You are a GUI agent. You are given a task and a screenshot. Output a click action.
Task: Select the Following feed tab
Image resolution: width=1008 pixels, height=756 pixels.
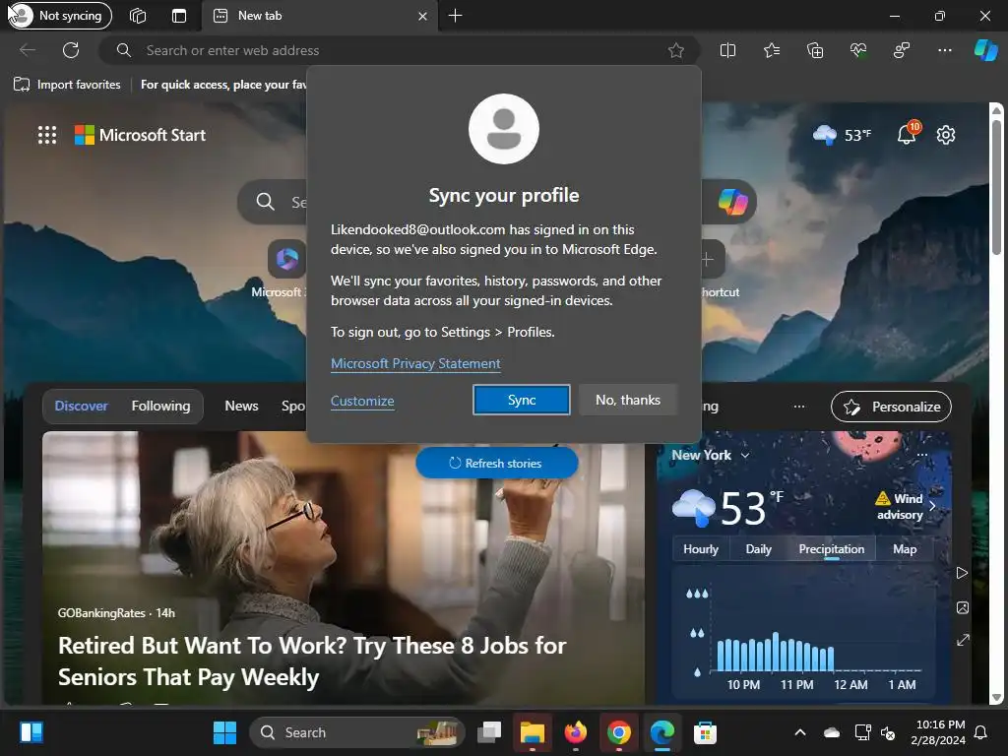(160, 406)
